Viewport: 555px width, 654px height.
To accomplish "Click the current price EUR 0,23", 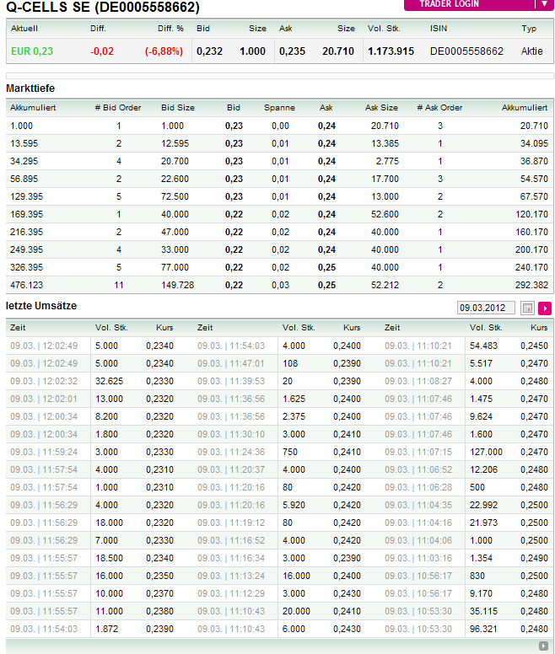I will 32,51.
